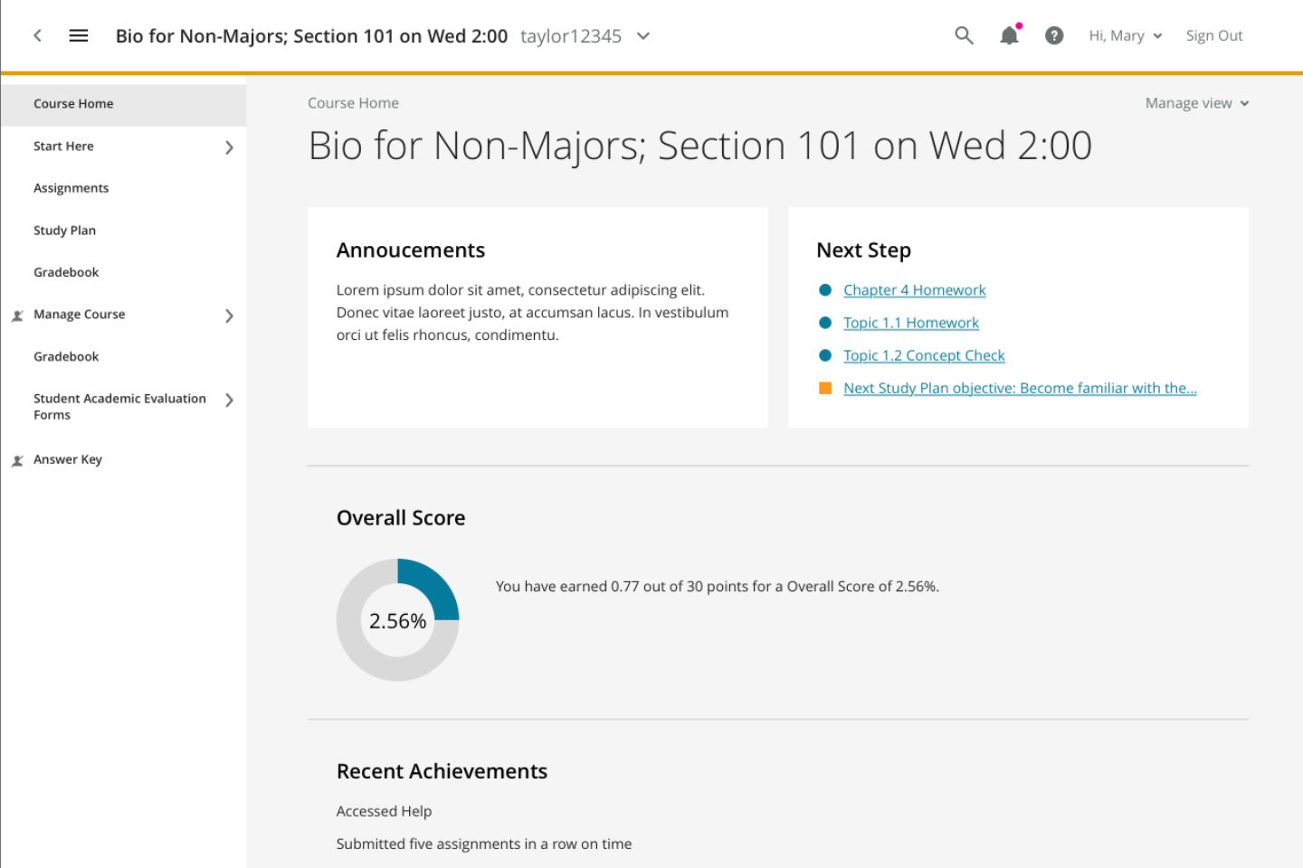Click the back arrow icon in header
The height and width of the screenshot is (868, 1303).
pyautogui.click(x=37, y=35)
